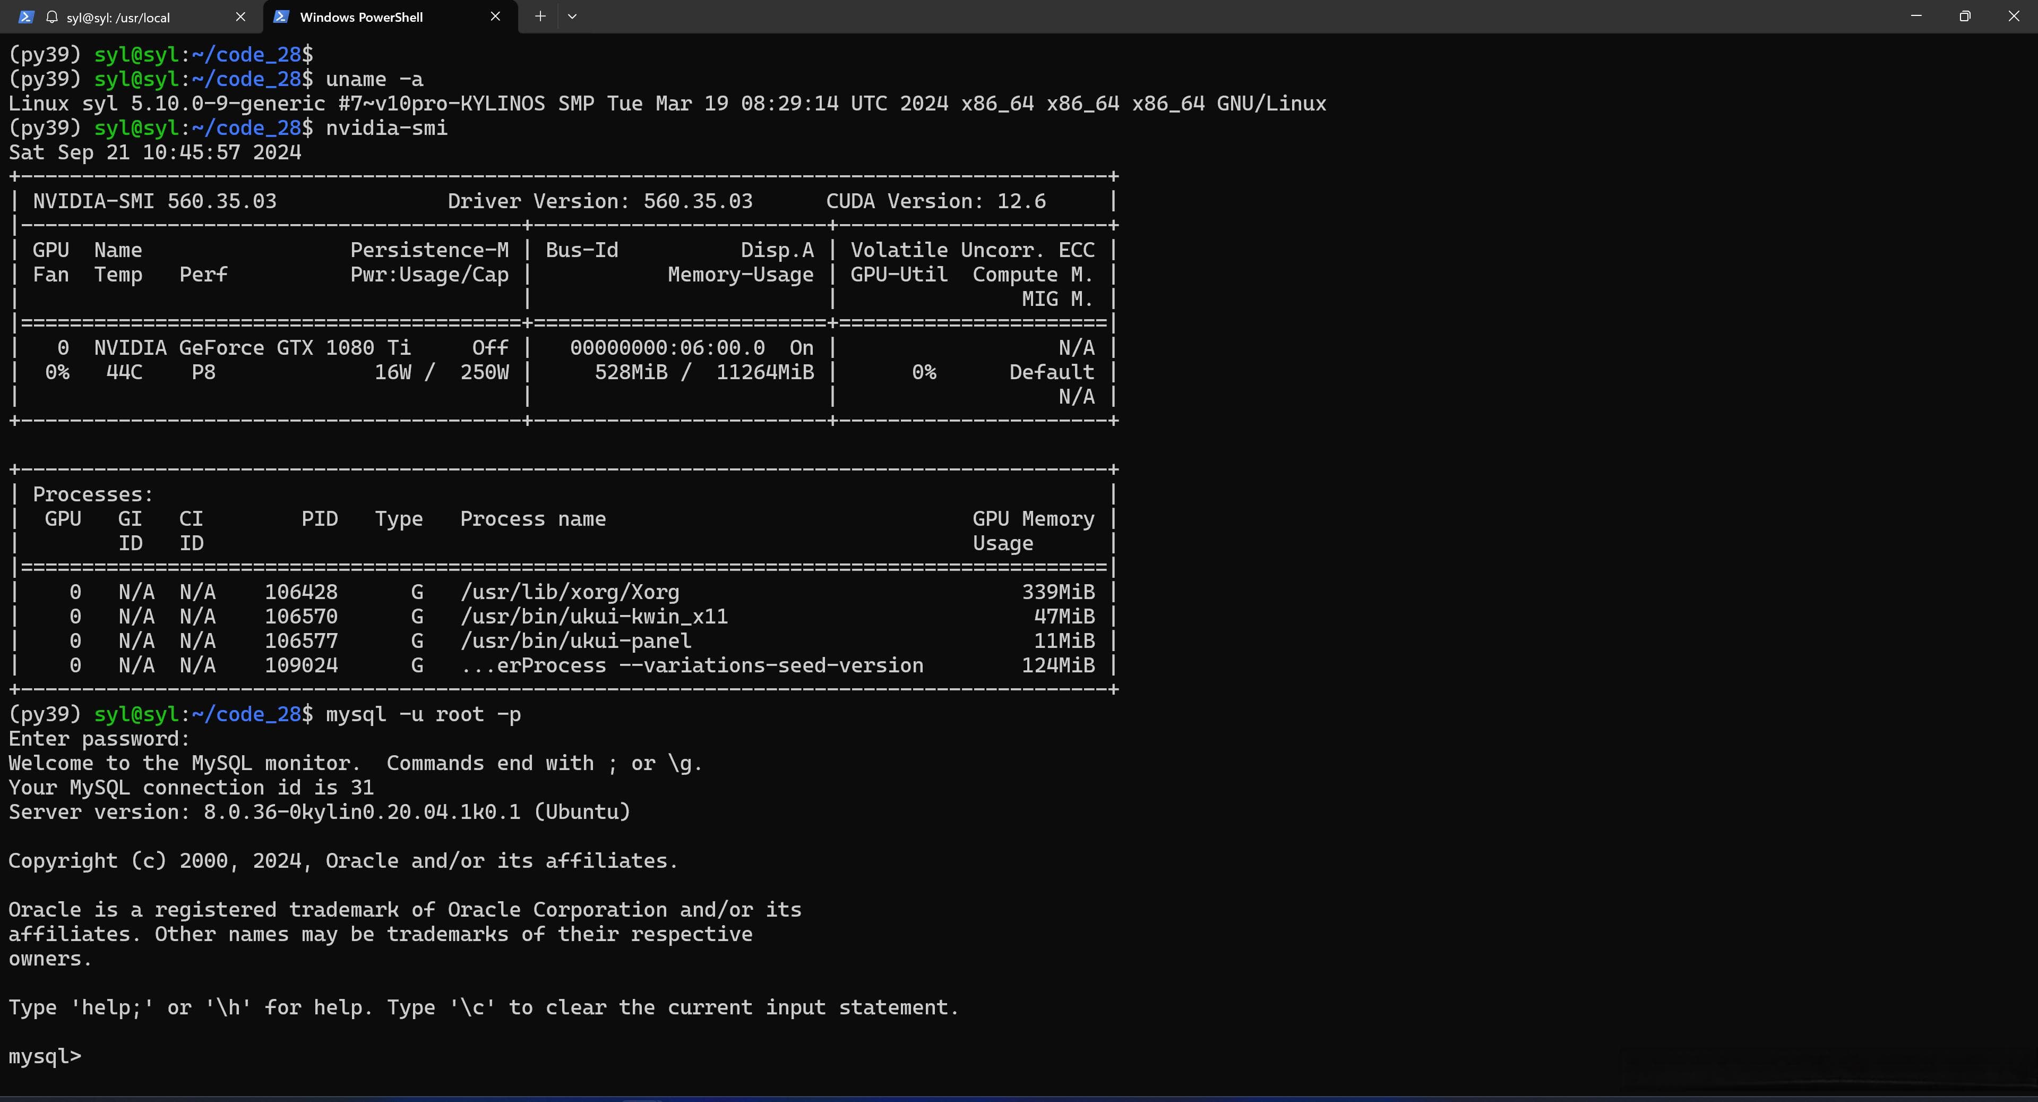
Task: Click the bell icon on first tab
Action: coord(52,16)
